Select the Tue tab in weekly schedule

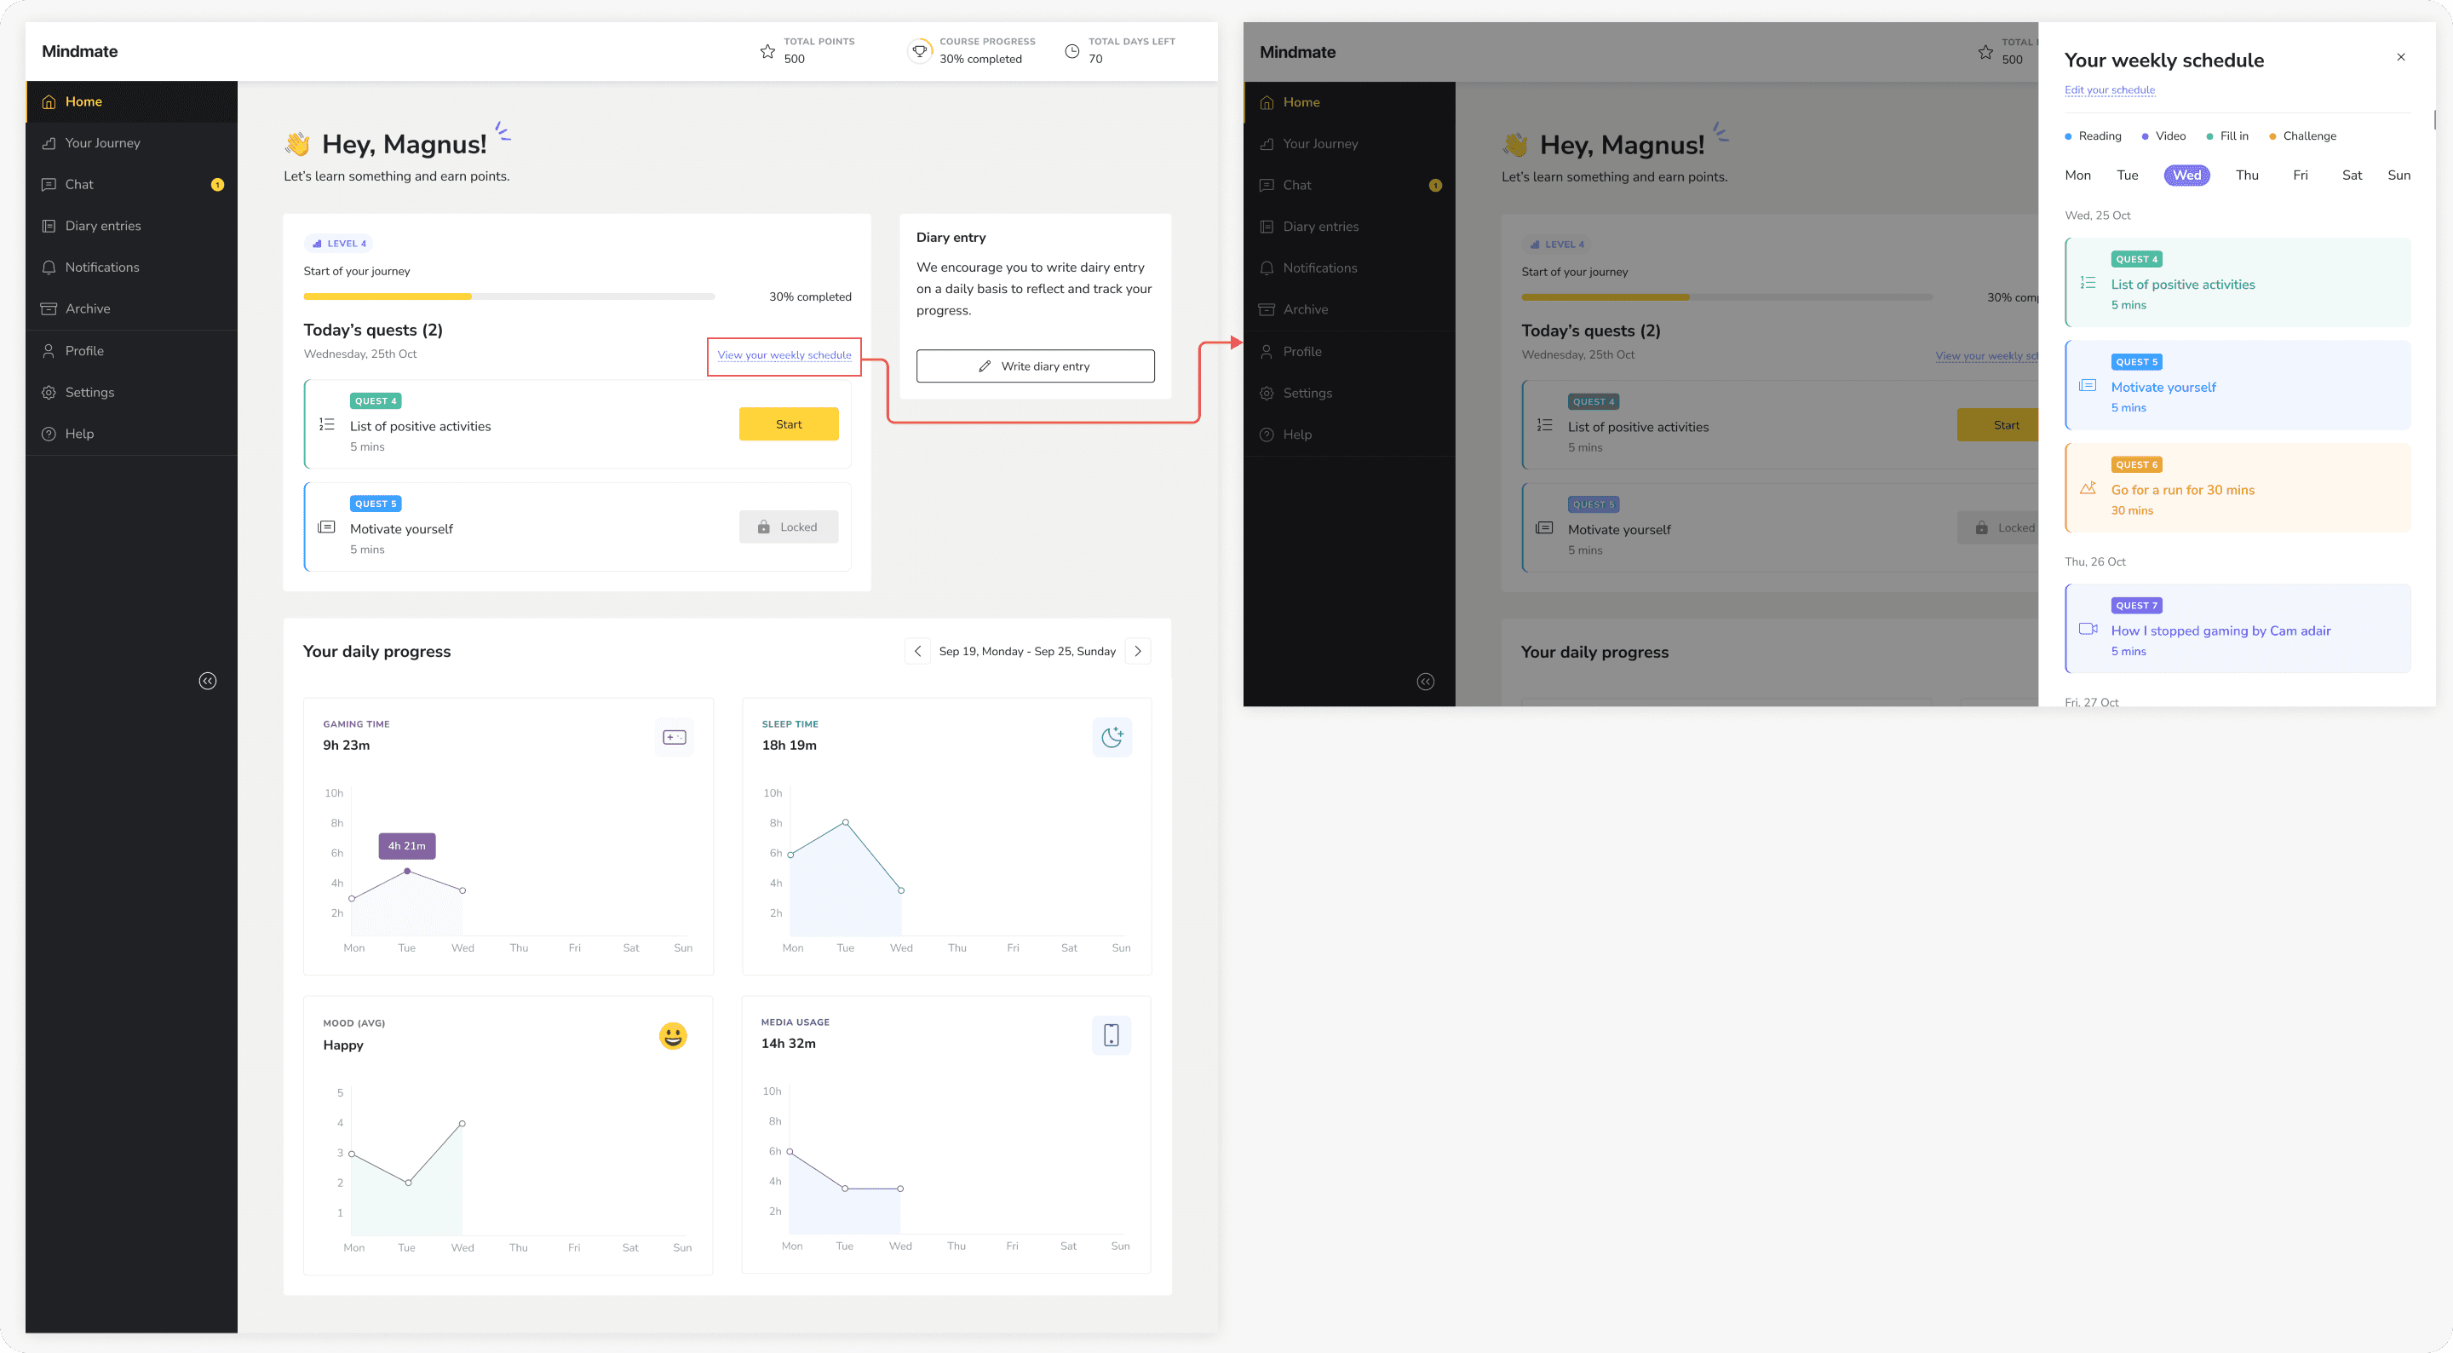[2128, 176]
